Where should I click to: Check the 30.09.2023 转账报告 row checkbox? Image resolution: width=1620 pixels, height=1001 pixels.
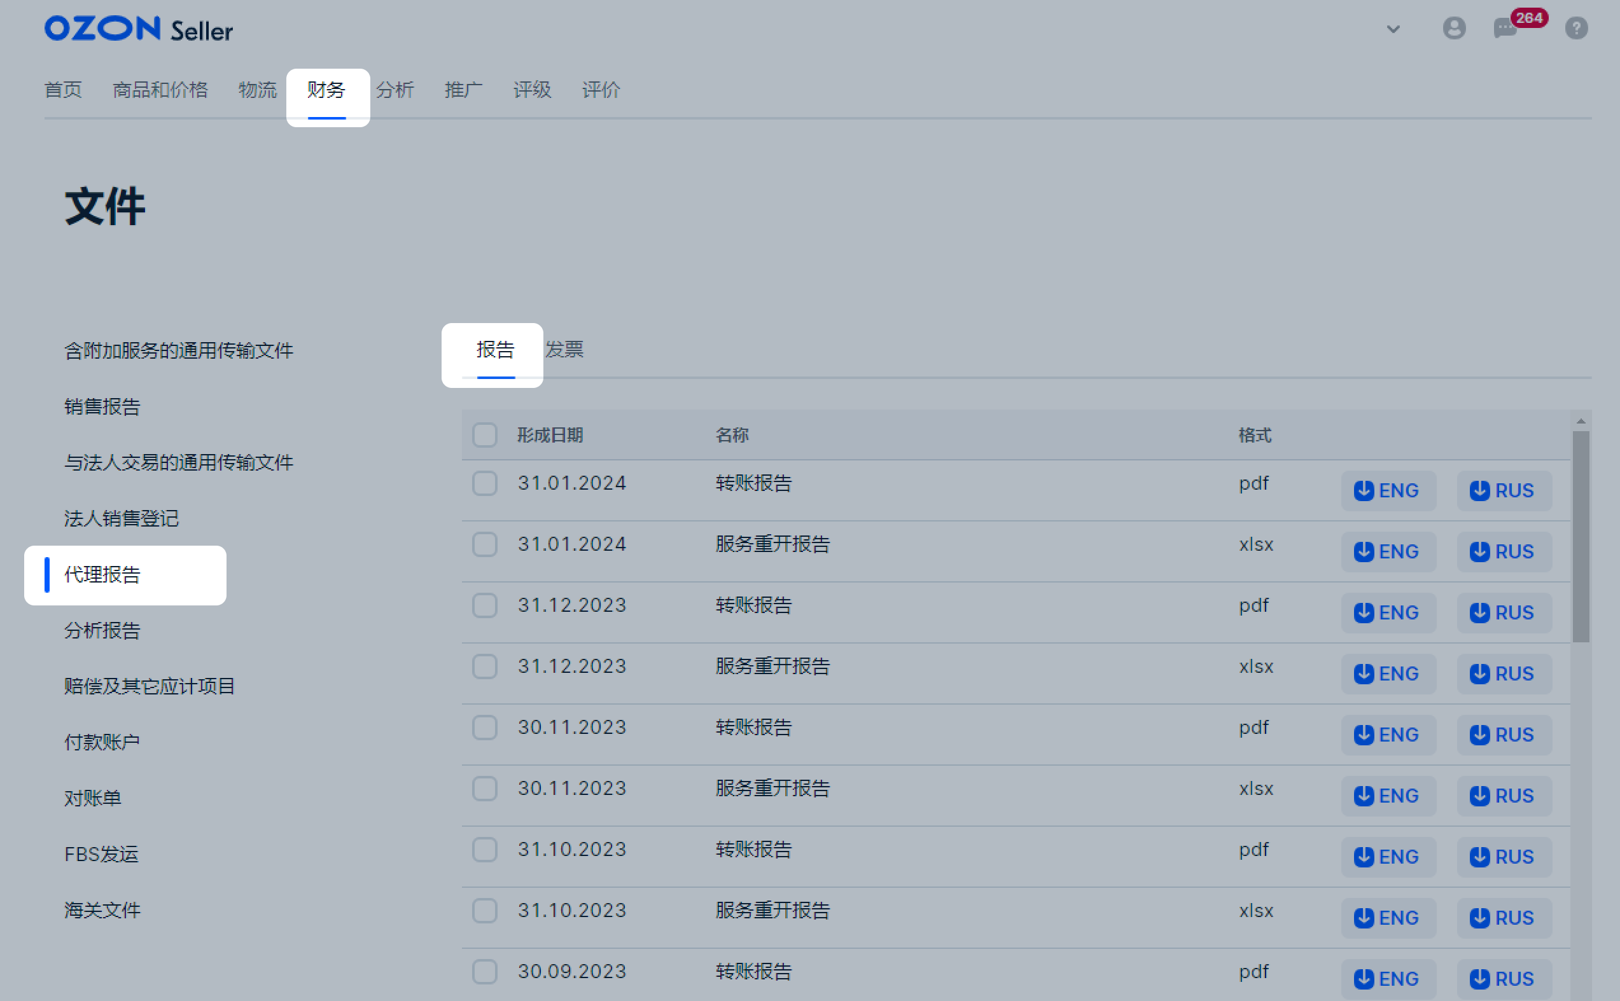(485, 971)
